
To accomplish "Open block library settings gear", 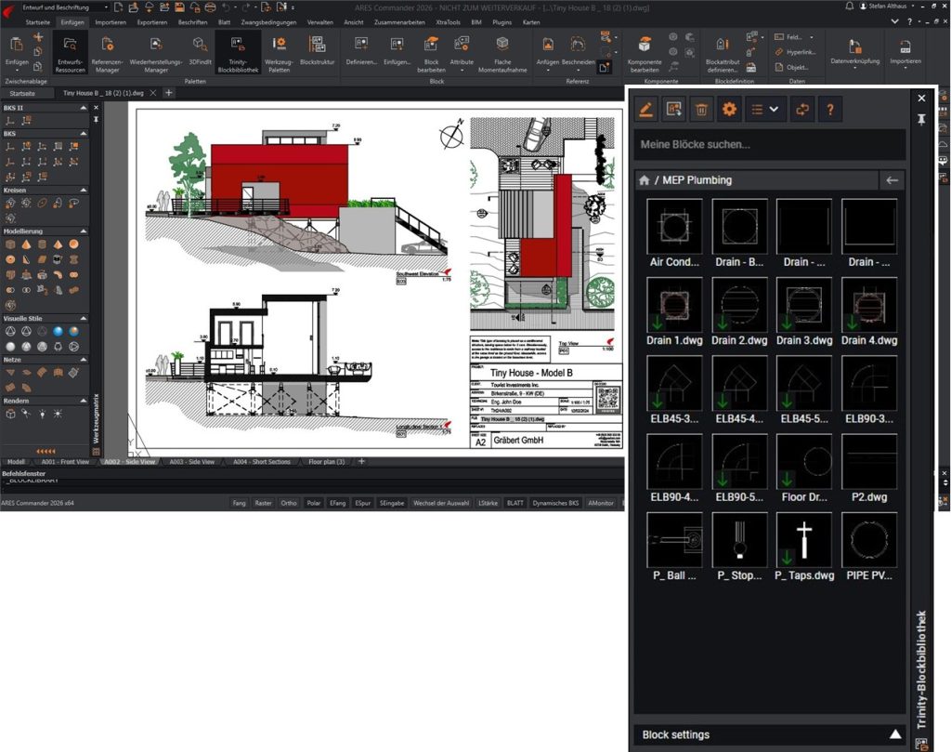I will [729, 110].
